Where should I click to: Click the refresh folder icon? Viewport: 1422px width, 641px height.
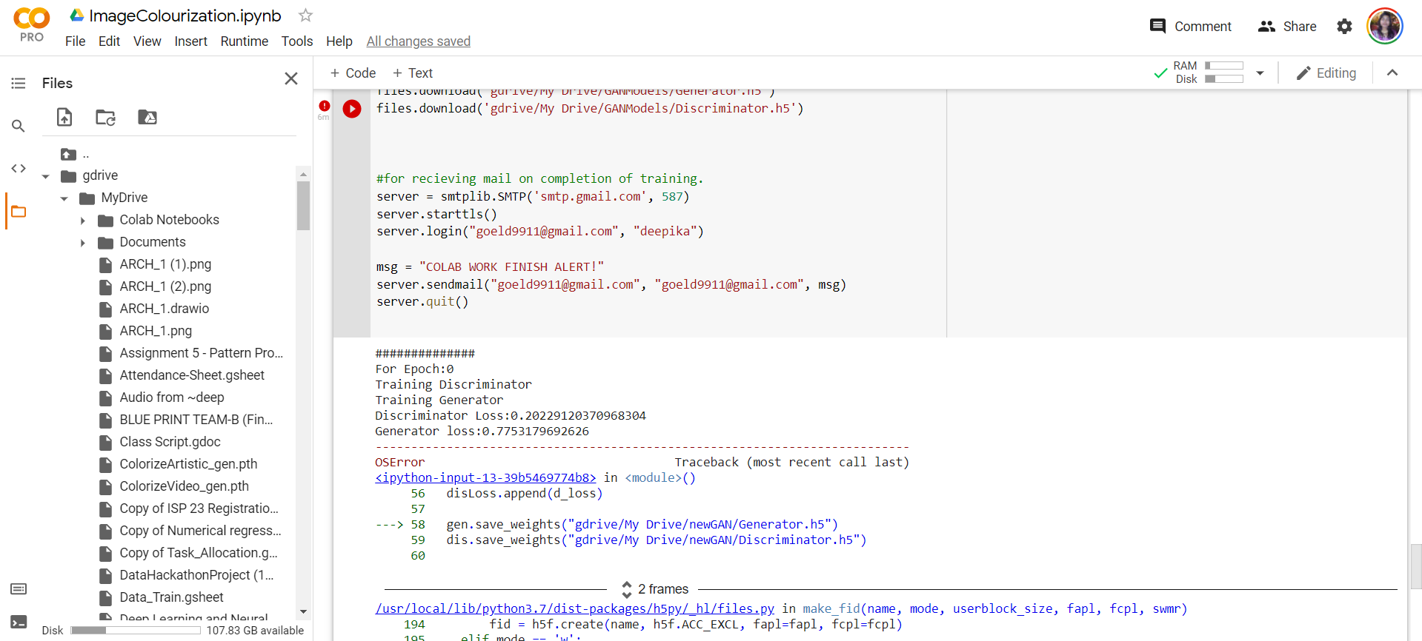pyautogui.click(x=106, y=117)
